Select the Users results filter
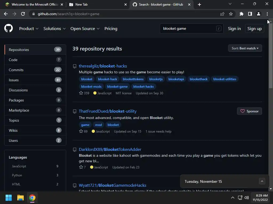Image resolution: width=273 pixels, height=204 pixels. tap(35, 141)
